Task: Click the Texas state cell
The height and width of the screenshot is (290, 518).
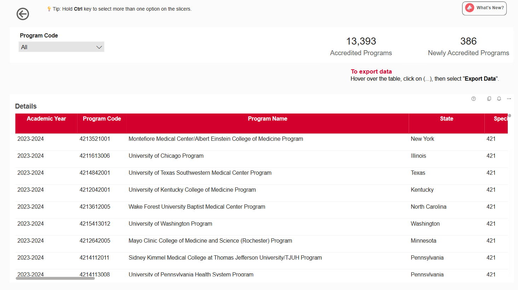Action: coord(418,173)
